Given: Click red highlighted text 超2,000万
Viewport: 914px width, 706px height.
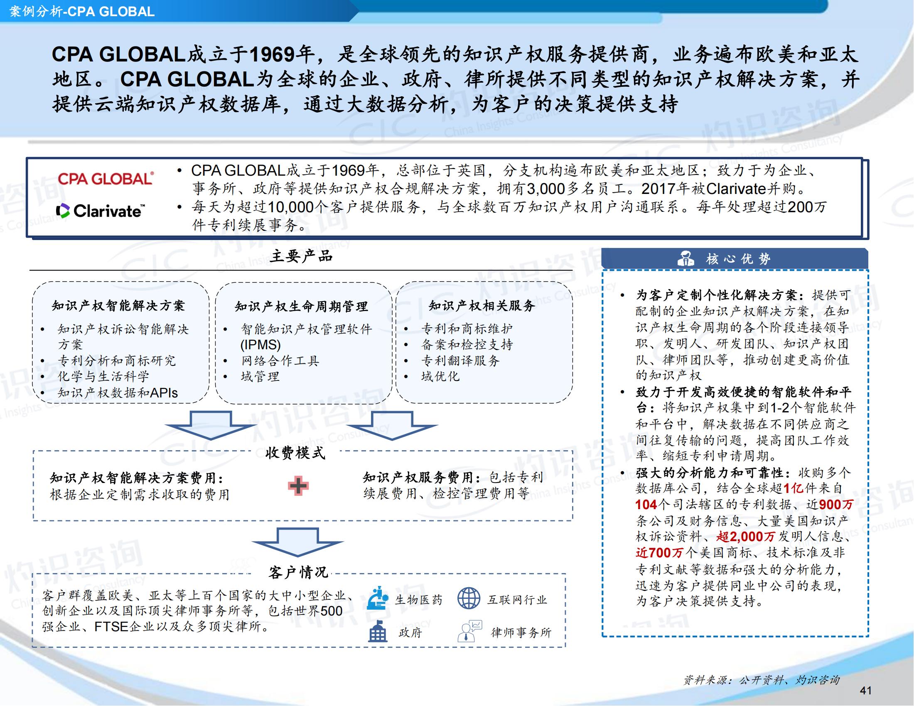Looking at the screenshot, I should coord(746,537).
